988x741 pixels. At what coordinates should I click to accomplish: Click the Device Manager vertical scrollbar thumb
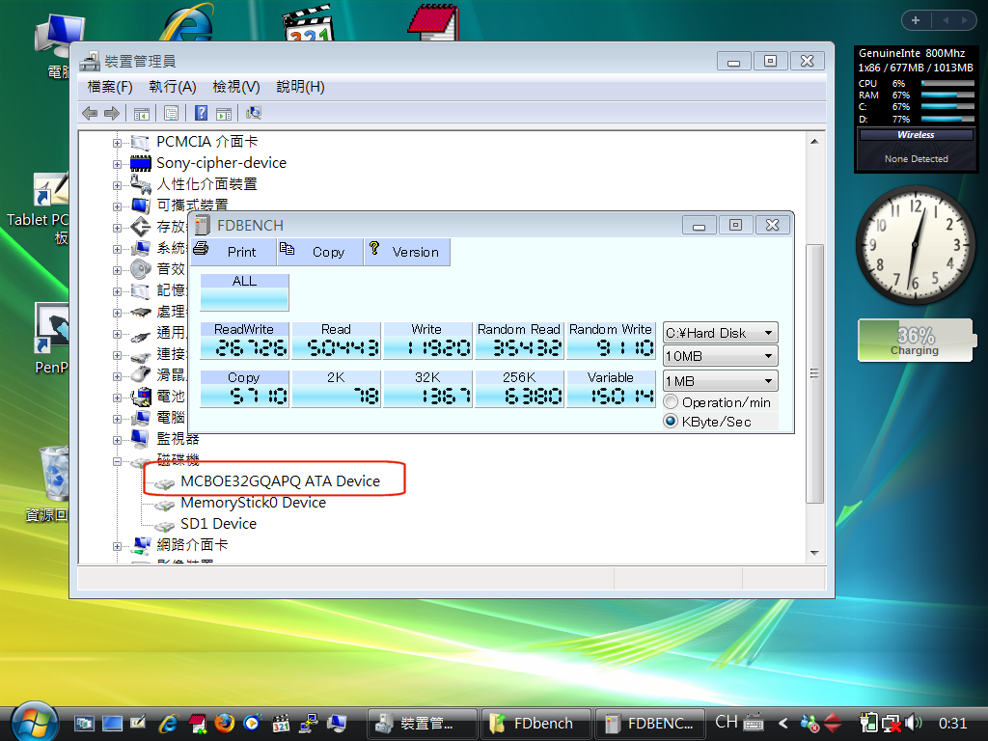coord(814,373)
